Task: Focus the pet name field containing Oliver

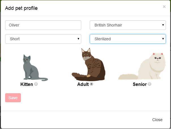Action: coord(43,25)
